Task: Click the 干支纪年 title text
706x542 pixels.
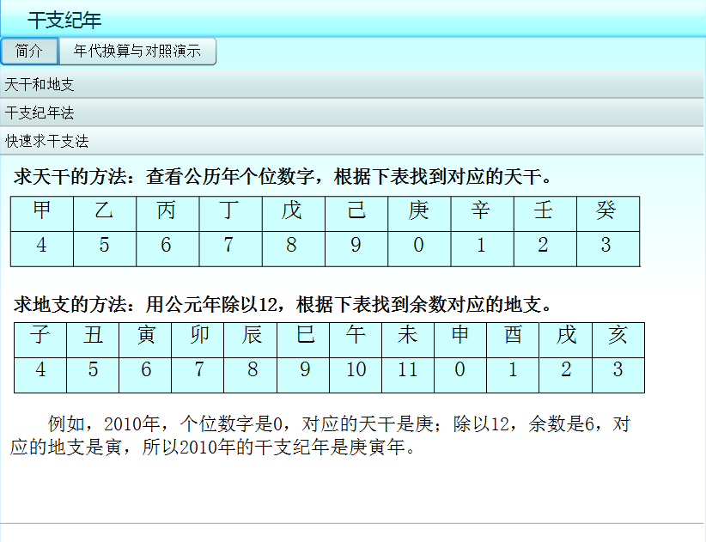Action: [64, 19]
